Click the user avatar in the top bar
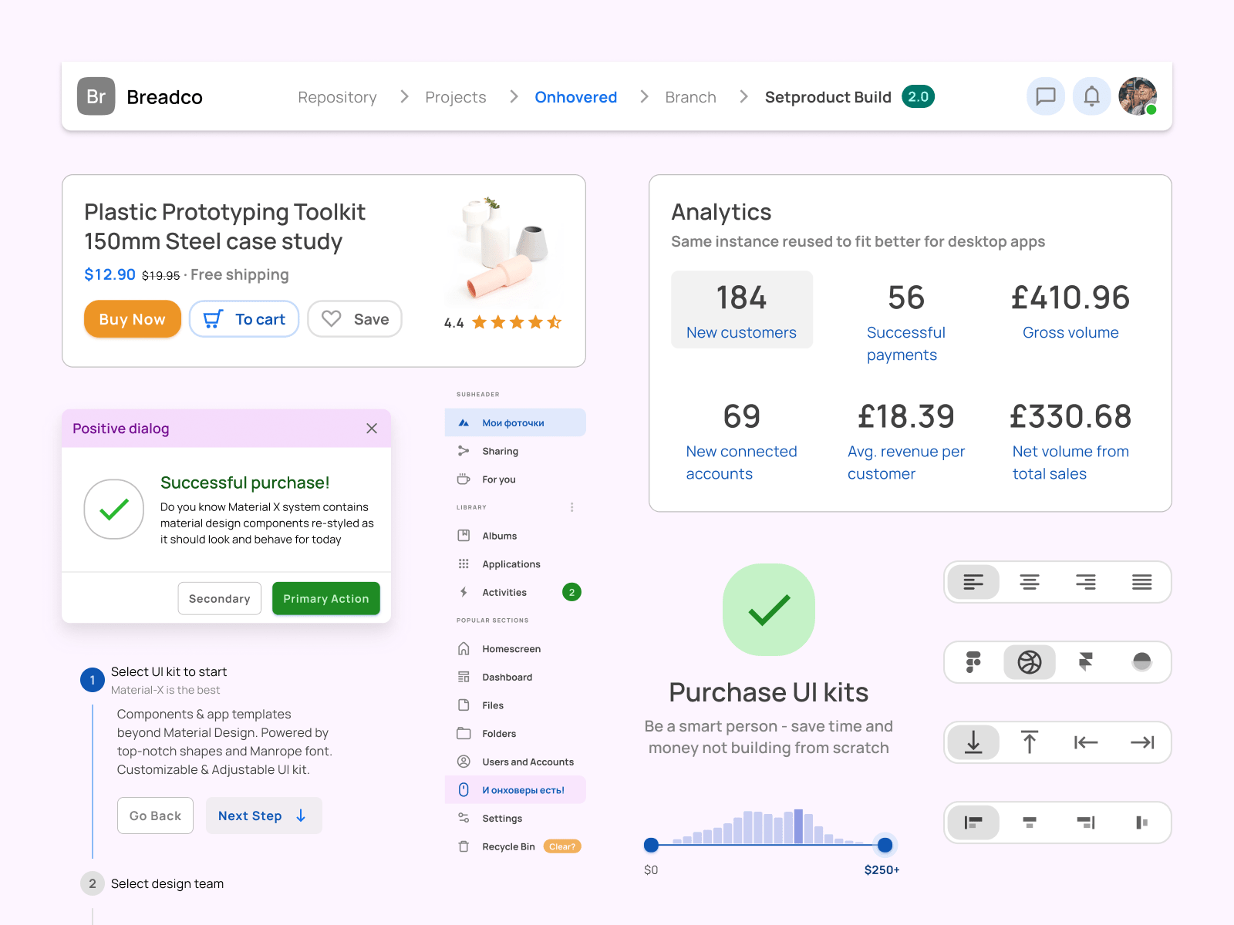Image resolution: width=1234 pixels, height=925 pixels. (1136, 96)
